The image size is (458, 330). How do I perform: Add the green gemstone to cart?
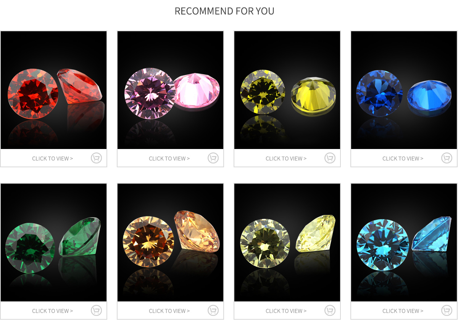[97, 311]
